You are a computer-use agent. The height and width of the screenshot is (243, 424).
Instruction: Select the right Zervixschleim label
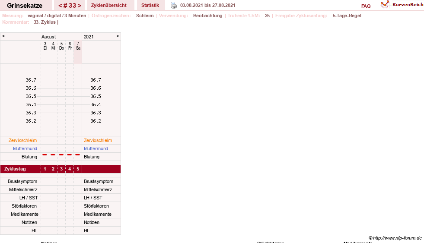tap(98, 140)
